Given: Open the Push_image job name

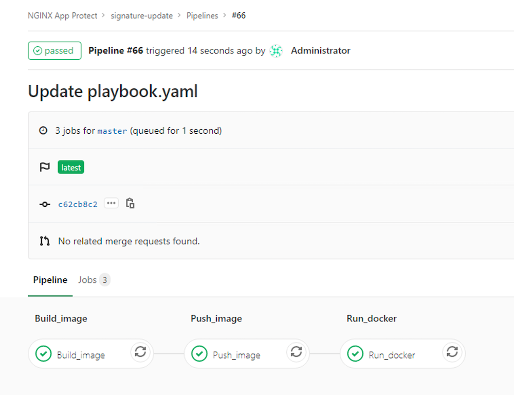Looking at the screenshot, I should (236, 355).
